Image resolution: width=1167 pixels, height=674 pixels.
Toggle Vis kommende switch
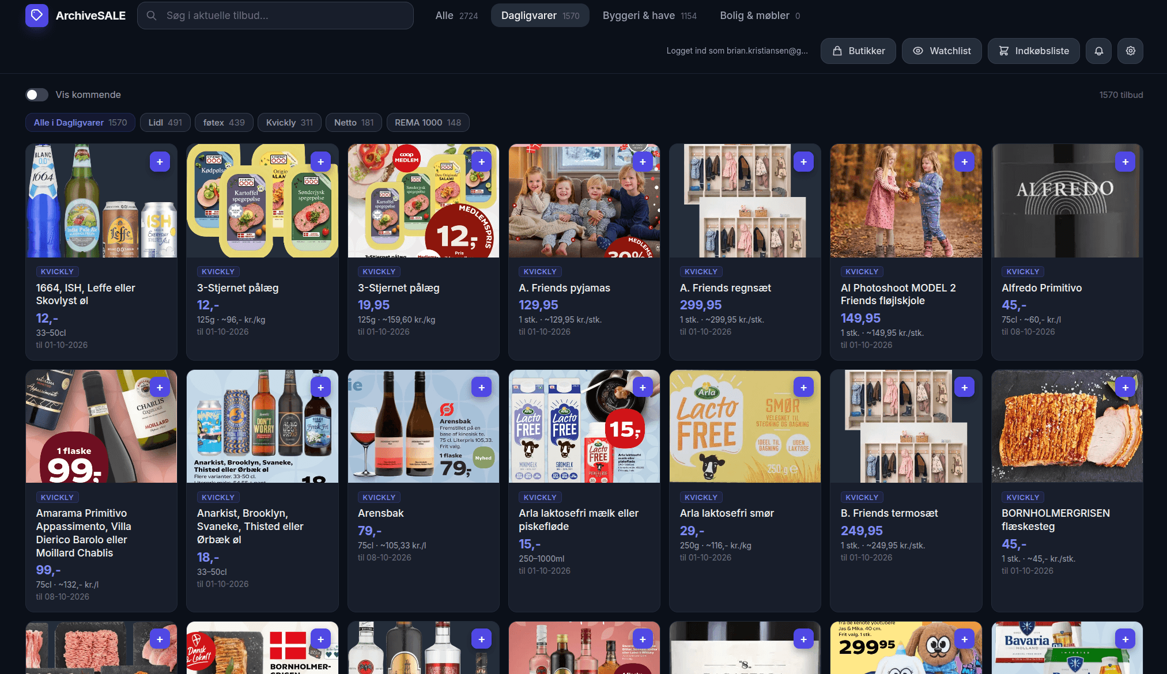click(x=37, y=94)
